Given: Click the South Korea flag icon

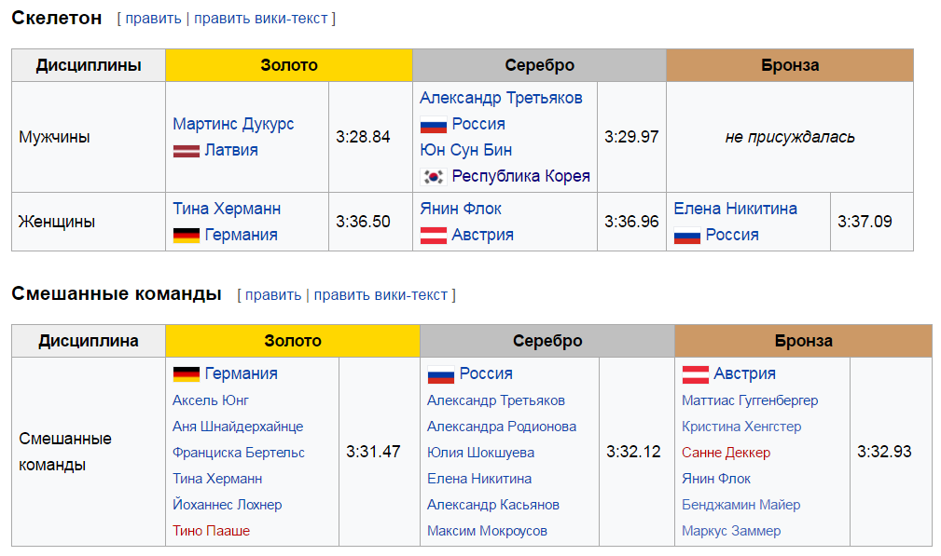Looking at the screenshot, I should 433,177.
